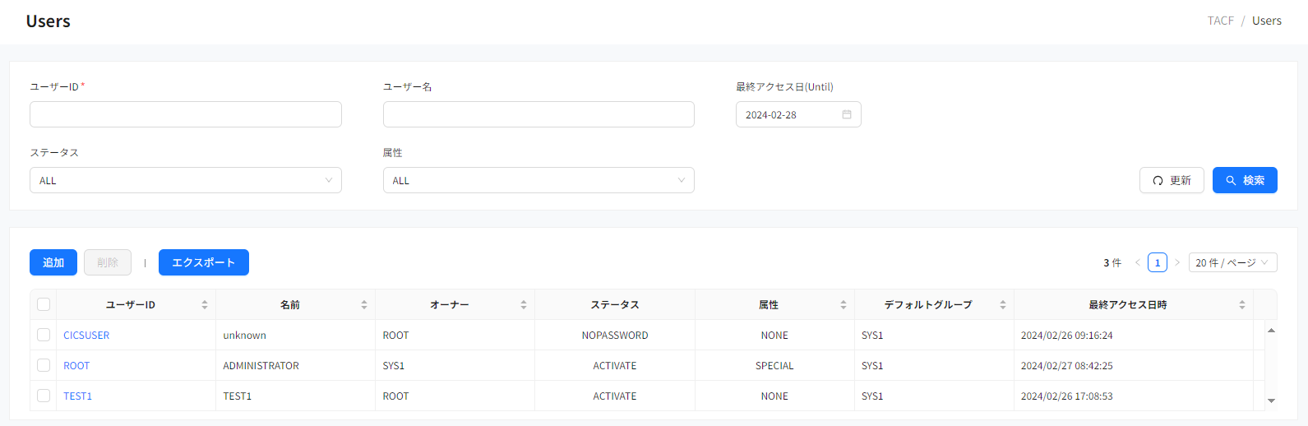The height and width of the screenshot is (426, 1308).
Task: Open the TEST1 user link
Action: coord(77,396)
